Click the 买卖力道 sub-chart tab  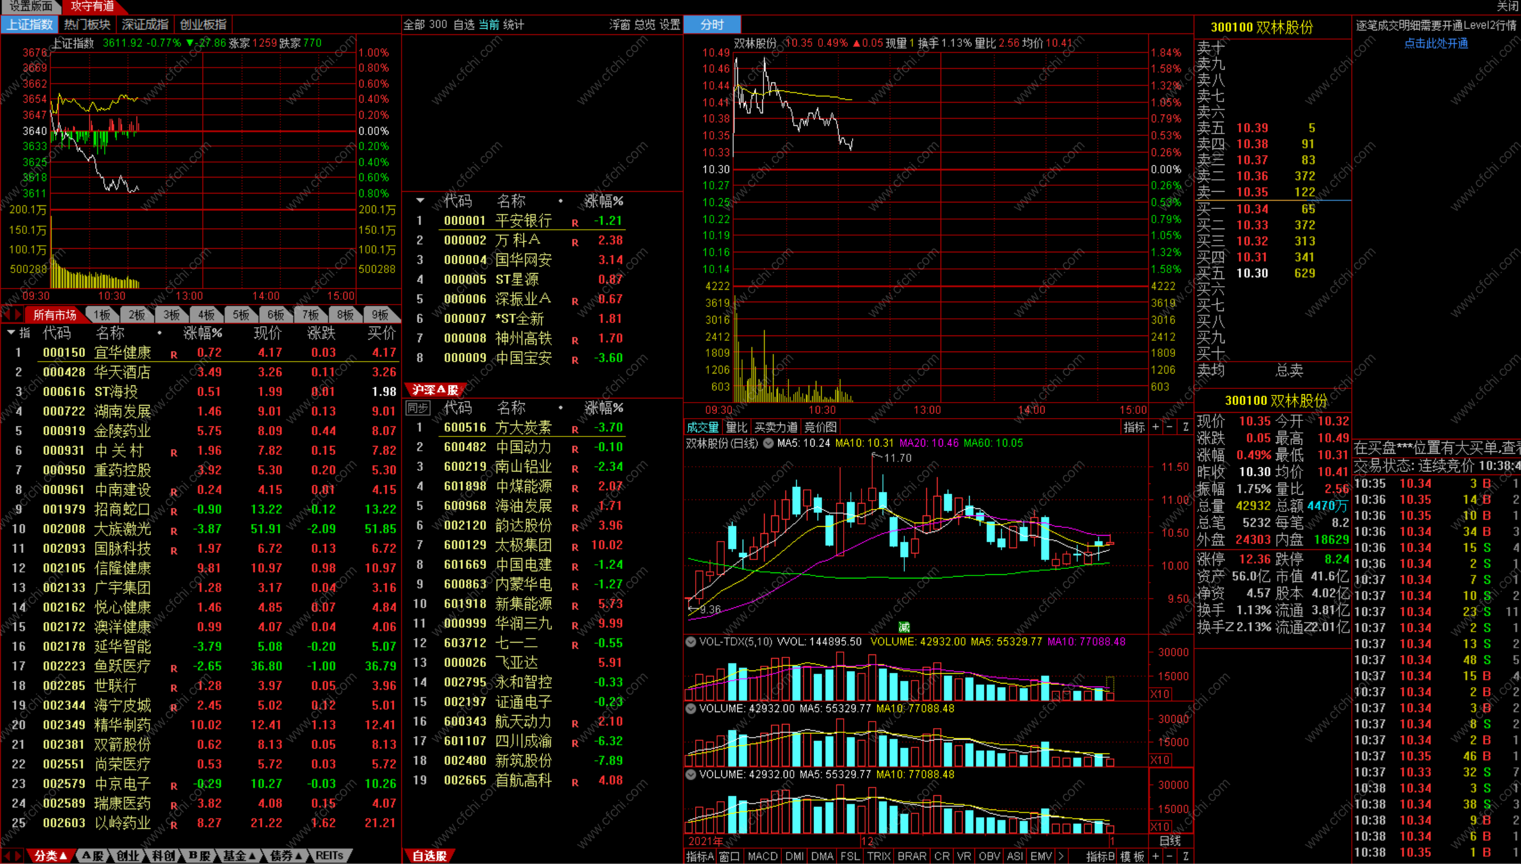775,427
